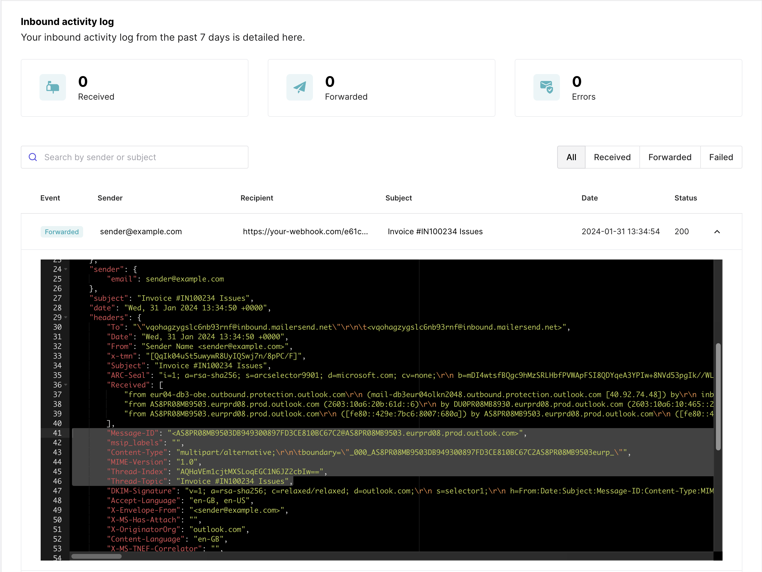The width and height of the screenshot is (762, 572).
Task: Click the "DKIM-Signature" header line
Action: 410,491
